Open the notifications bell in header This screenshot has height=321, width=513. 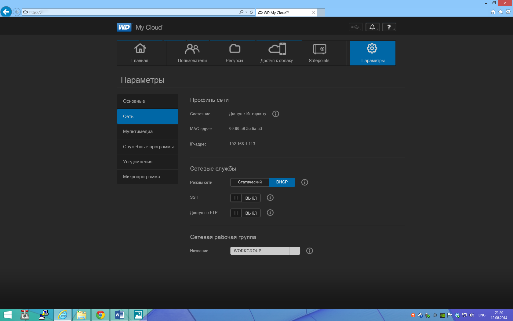coord(373,27)
